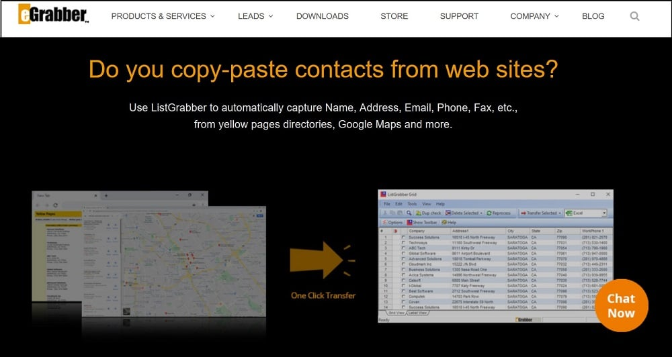The height and width of the screenshot is (357, 672).
Task: Click the ListGrabber Grid title bar app icon
Action: (383, 195)
